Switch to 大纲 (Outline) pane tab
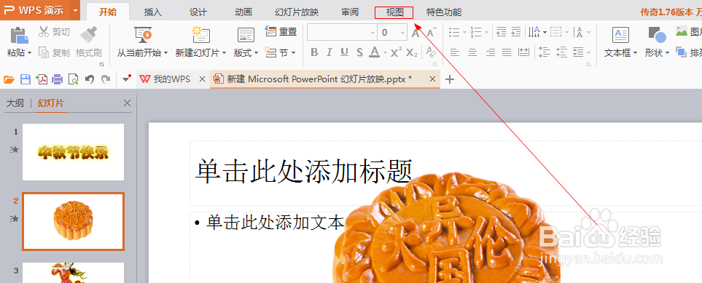The width and height of the screenshot is (702, 283). [x=15, y=103]
